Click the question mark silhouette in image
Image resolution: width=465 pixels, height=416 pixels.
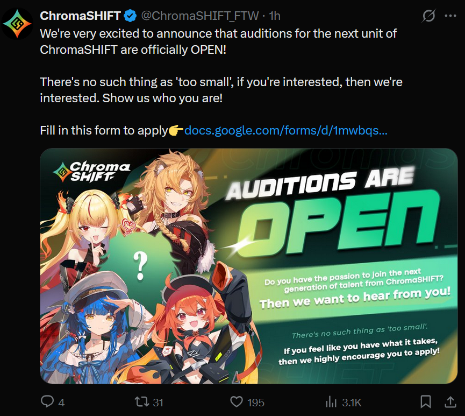(140, 266)
